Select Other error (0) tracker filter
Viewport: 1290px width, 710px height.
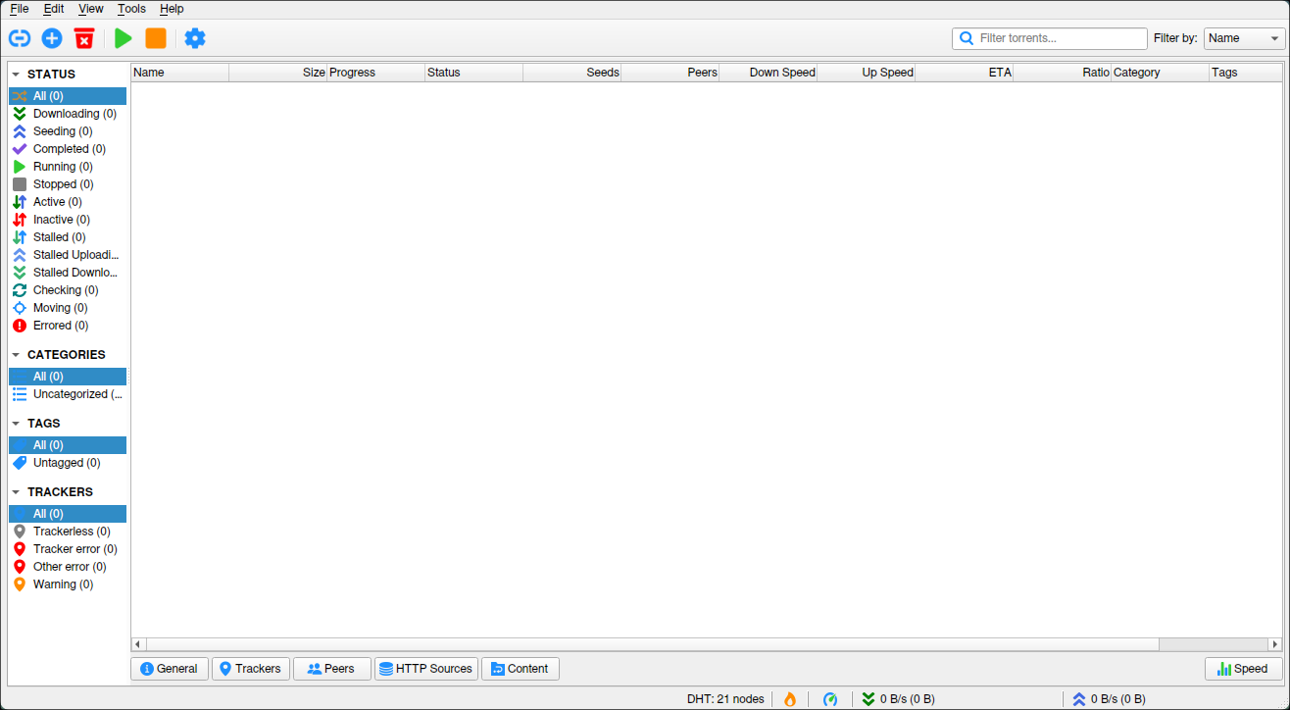tap(68, 567)
